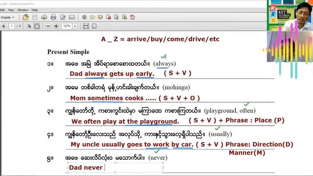
Task: Click the '(never)' hint text
Action: [x=157, y=157]
